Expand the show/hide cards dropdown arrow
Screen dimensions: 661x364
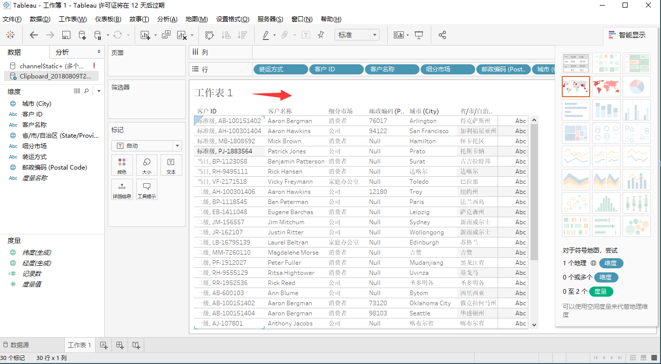pos(407,35)
